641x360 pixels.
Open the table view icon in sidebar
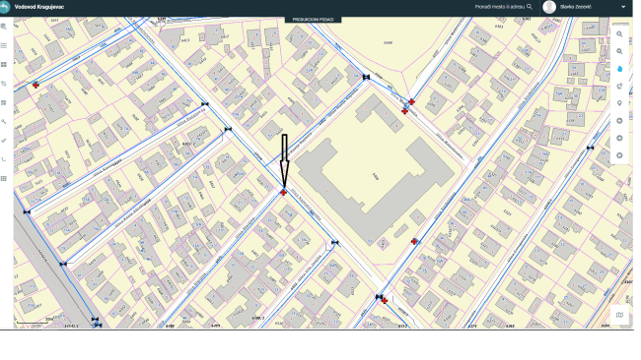pos(4,102)
